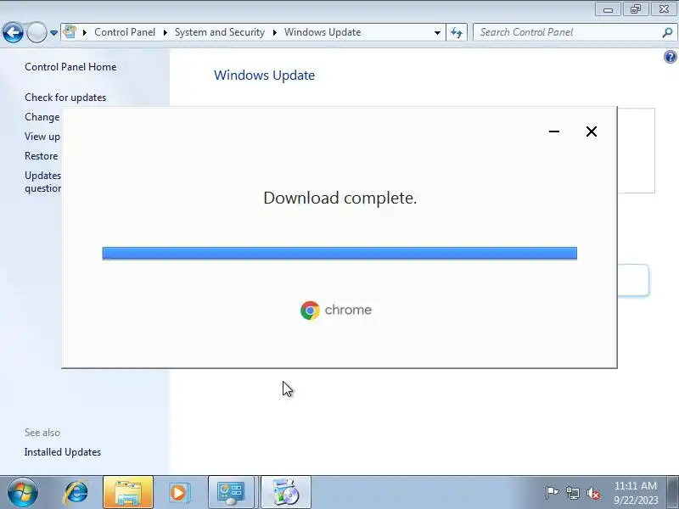Go back with the Control Panel back arrow
Viewport: 679px width, 509px height.
point(13,32)
